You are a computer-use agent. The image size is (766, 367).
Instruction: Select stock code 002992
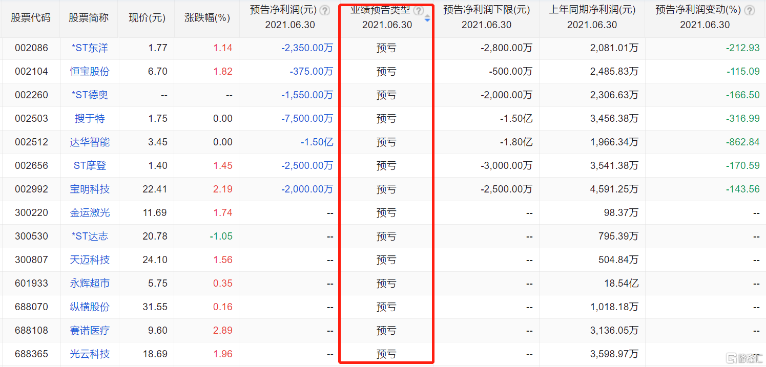31,189
